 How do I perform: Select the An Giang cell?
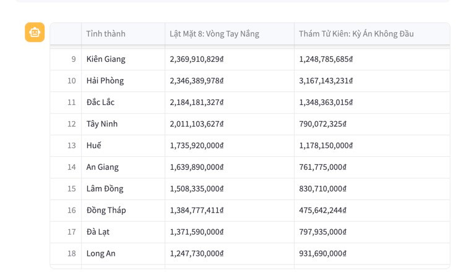tap(123, 167)
